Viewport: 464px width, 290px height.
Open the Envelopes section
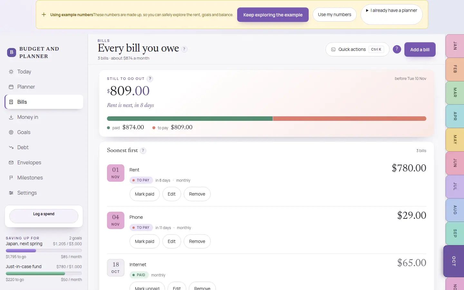pyautogui.click(x=44, y=162)
